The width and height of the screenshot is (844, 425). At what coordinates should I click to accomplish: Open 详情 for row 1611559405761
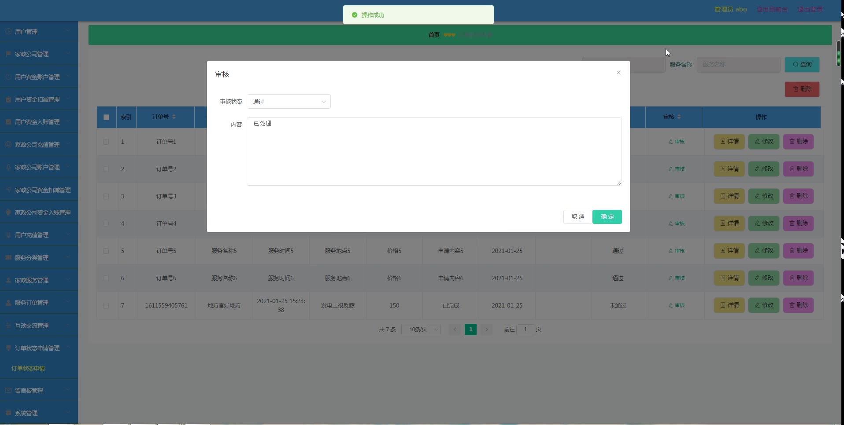point(729,305)
